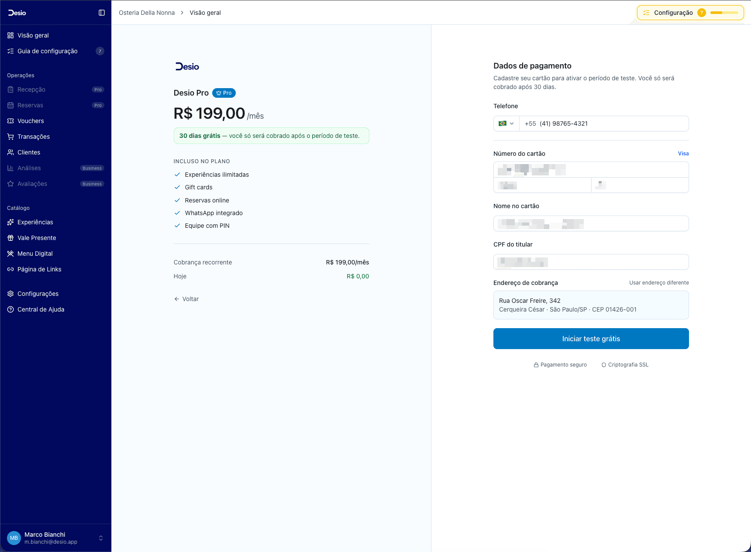Click the Visa card brand label
Viewport: 751px width, 552px height.
(x=683, y=154)
